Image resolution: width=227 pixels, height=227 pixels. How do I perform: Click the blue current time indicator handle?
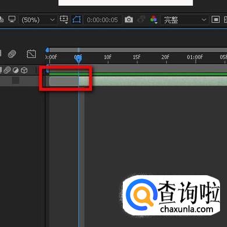[x=79, y=58]
